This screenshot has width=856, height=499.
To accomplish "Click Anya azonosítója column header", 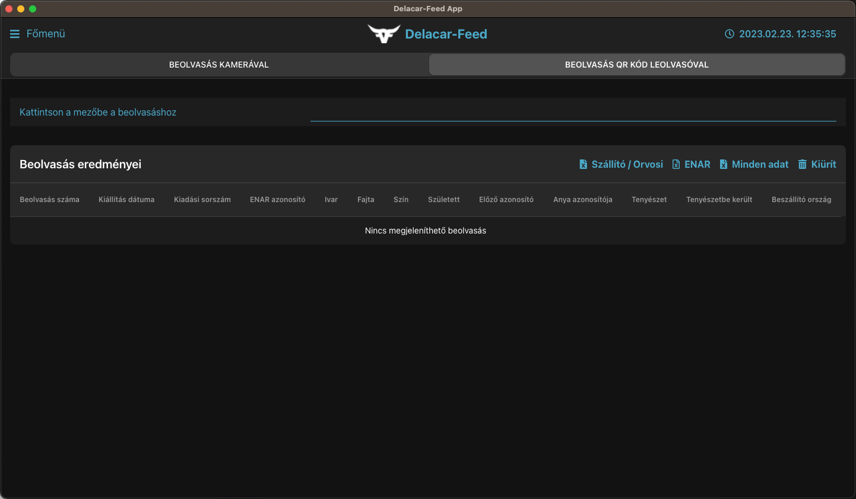I will point(583,200).
